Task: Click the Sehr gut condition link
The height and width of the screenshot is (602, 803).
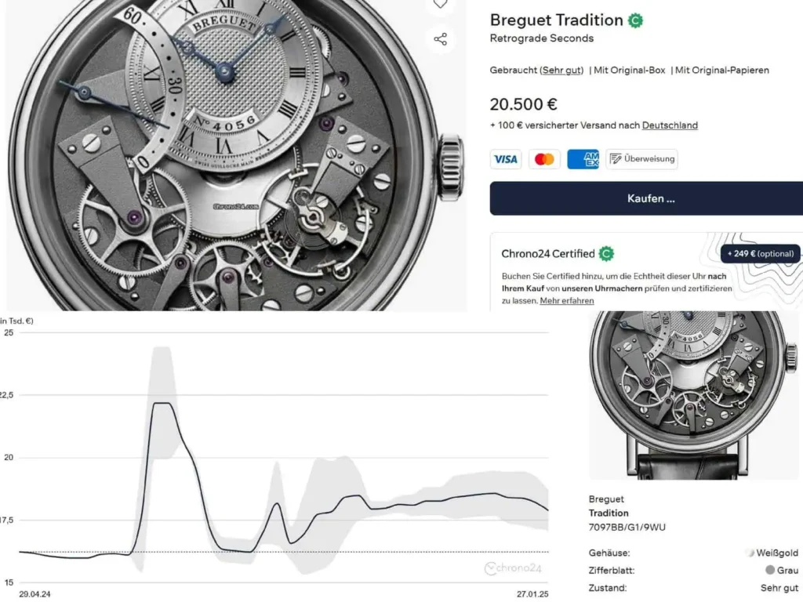Action: (x=561, y=71)
